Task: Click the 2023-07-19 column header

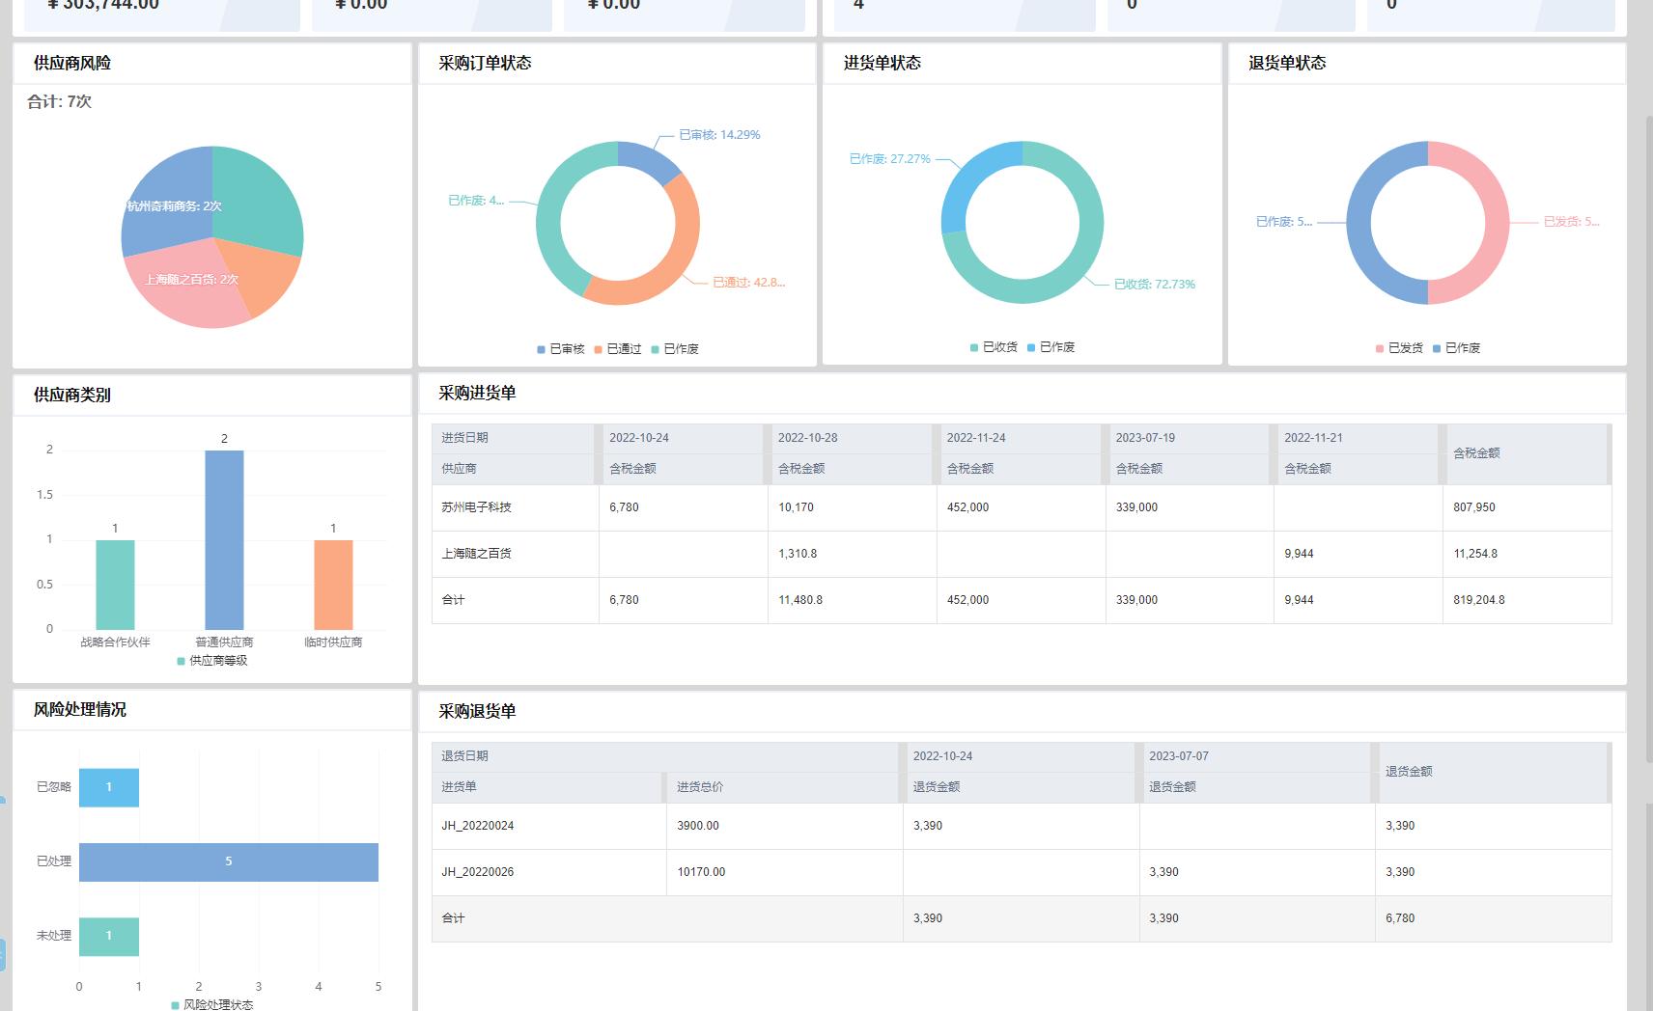Action: coord(1190,438)
